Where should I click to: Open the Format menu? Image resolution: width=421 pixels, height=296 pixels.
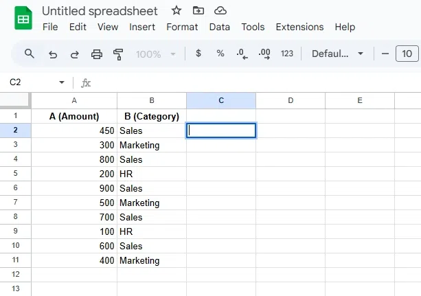tap(182, 27)
